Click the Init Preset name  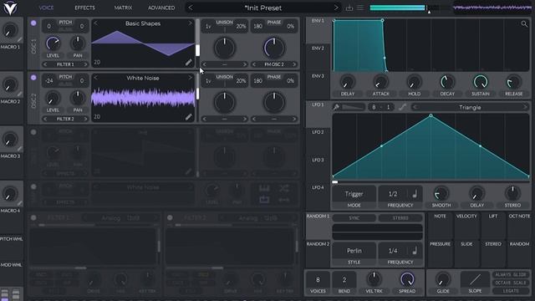coord(263,8)
